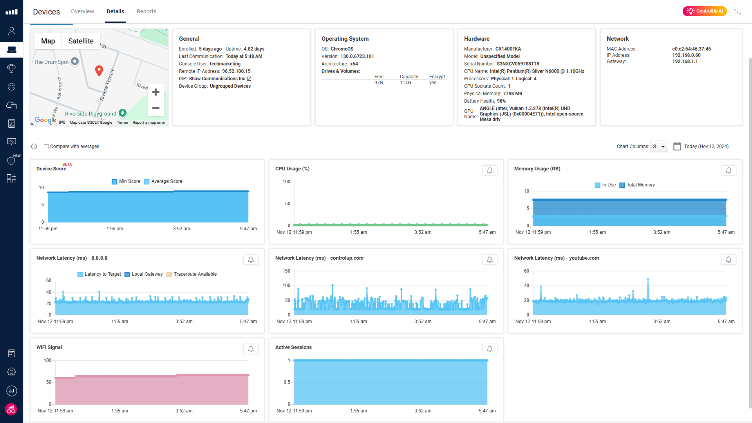The image size is (752, 423).
Task: Expand the Chart Columns dropdown selector
Action: 661,146
